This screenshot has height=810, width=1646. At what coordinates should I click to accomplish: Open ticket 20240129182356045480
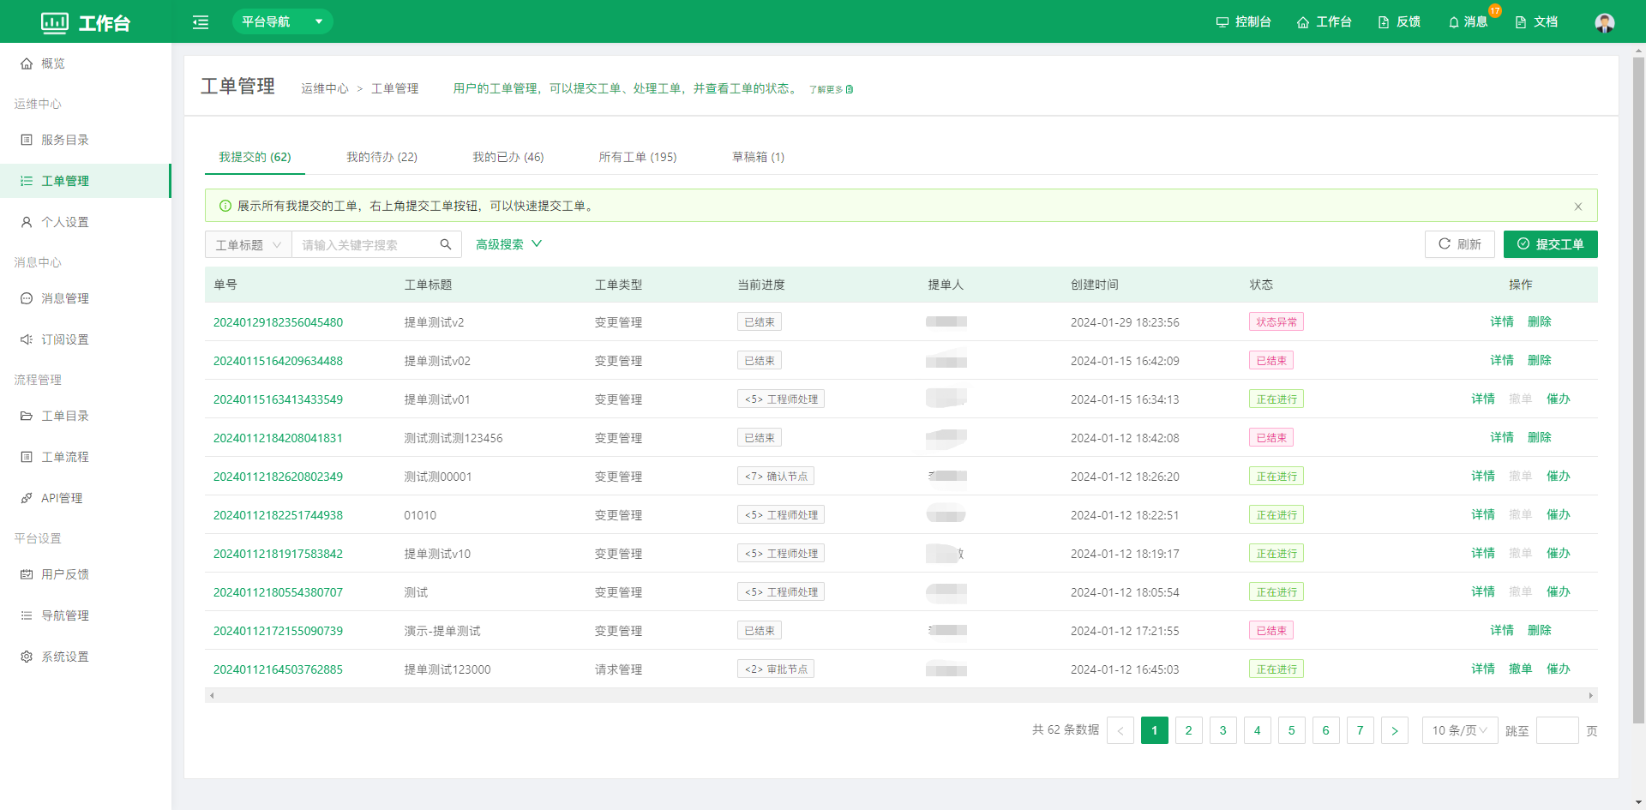coord(278,322)
